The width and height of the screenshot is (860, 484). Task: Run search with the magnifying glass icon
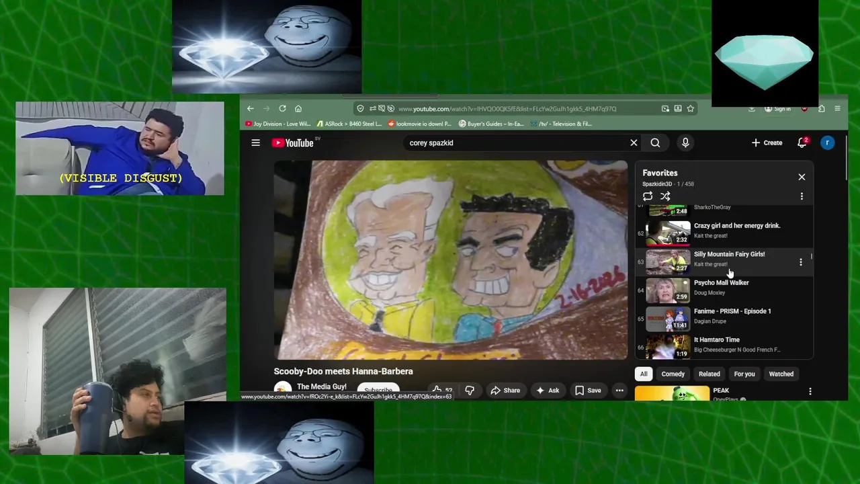pyautogui.click(x=655, y=143)
